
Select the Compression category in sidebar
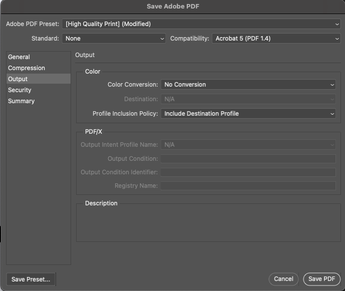click(x=39, y=68)
